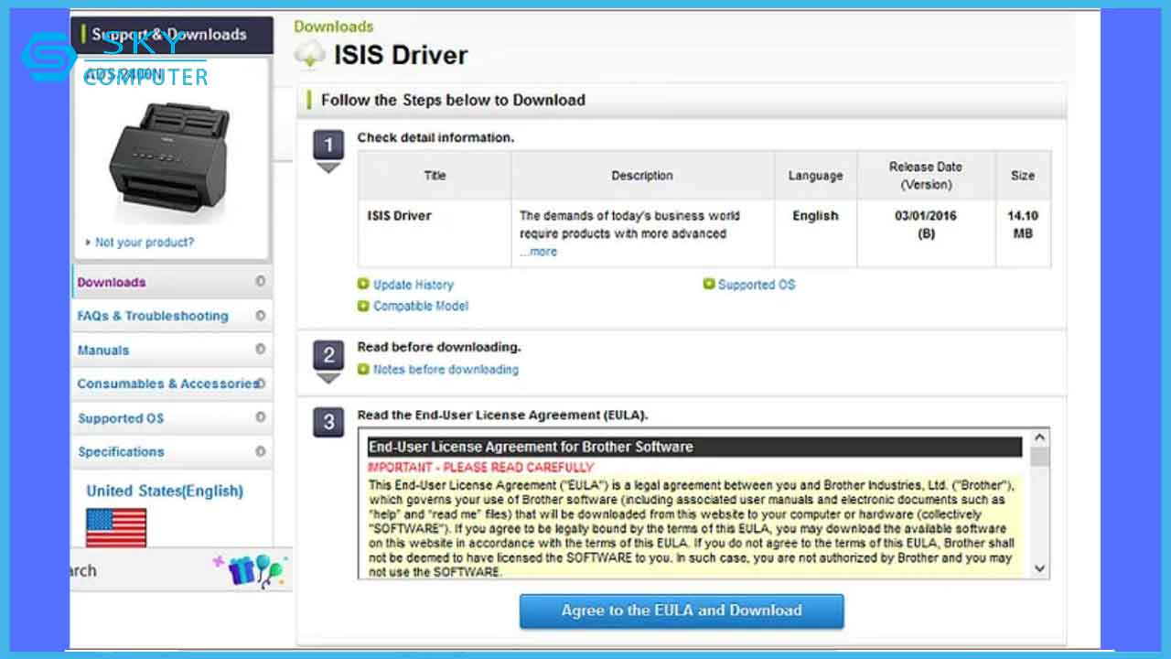Click arrow icon on Consumables & Accessories row
Screen dimensions: 1171x659
pyautogui.click(x=261, y=384)
